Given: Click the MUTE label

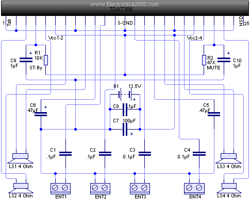Looking at the screenshot, I should 213,68.
